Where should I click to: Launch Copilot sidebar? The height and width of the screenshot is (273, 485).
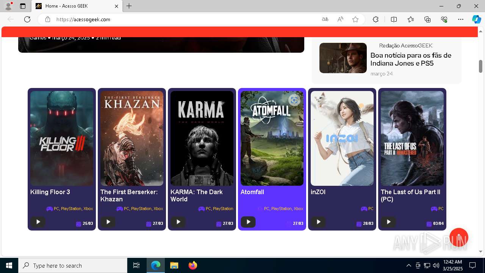[x=476, y=19]
